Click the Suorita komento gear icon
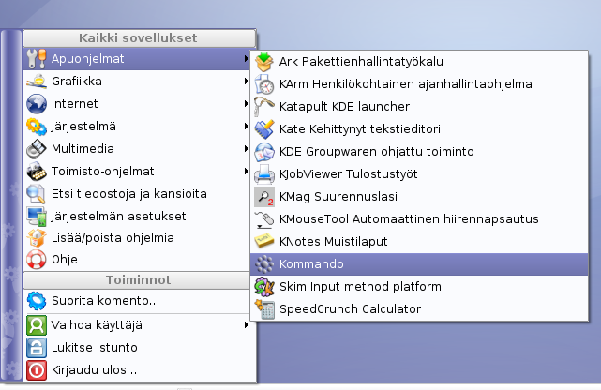The image size is (601, 390). click(37, 301)
